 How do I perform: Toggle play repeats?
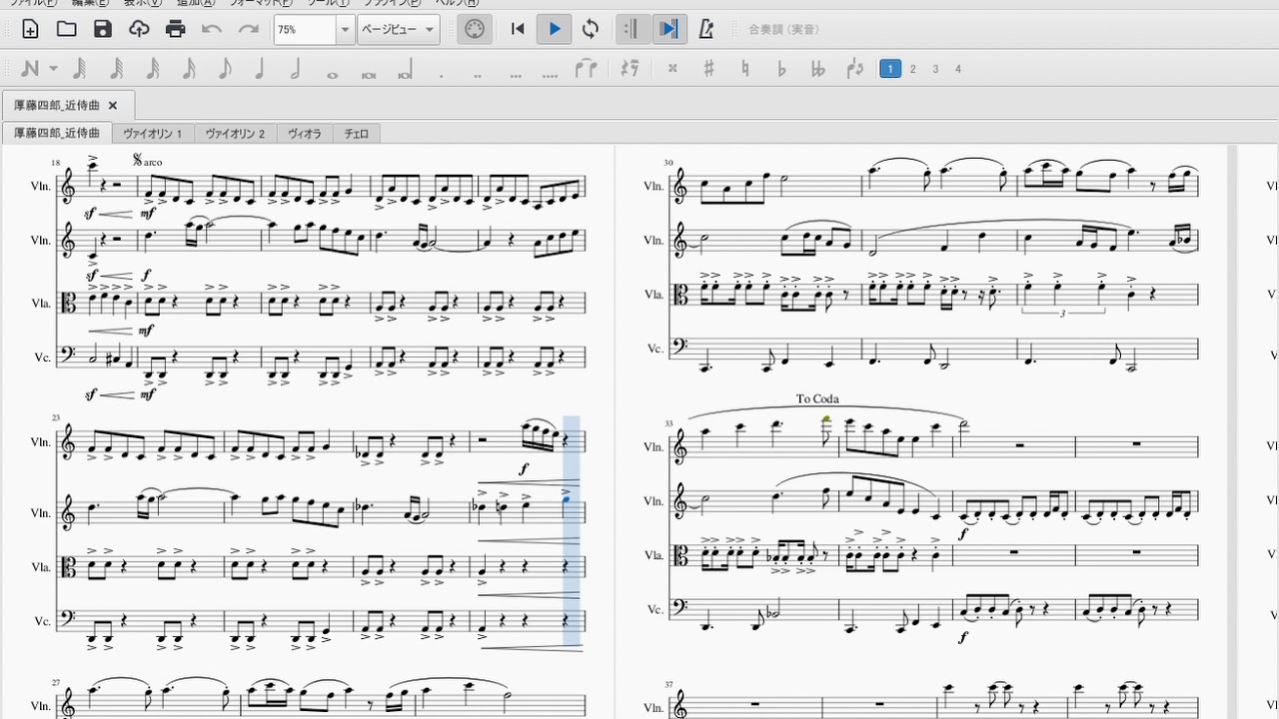coord(631,29)
